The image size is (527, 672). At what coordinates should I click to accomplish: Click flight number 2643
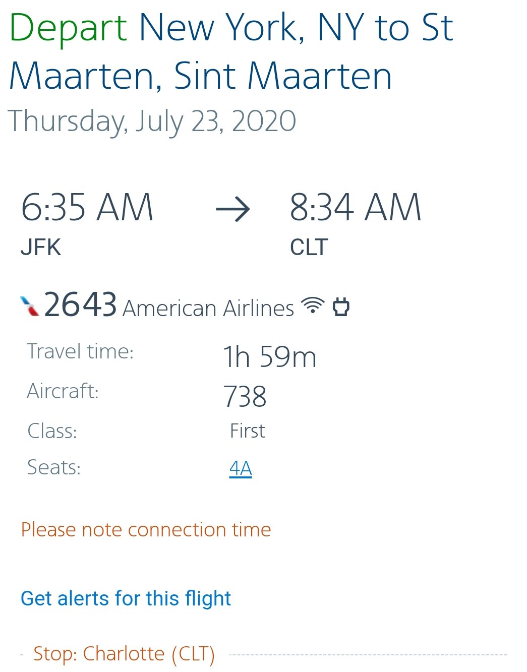[81, 305]
